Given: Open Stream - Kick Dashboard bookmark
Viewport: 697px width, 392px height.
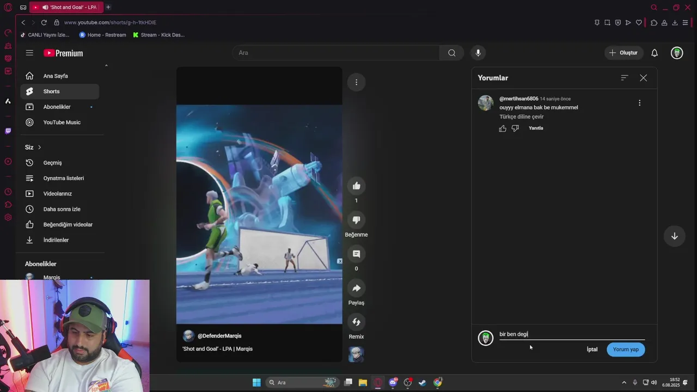Looking at the screenshot, I should pos(158,35).
